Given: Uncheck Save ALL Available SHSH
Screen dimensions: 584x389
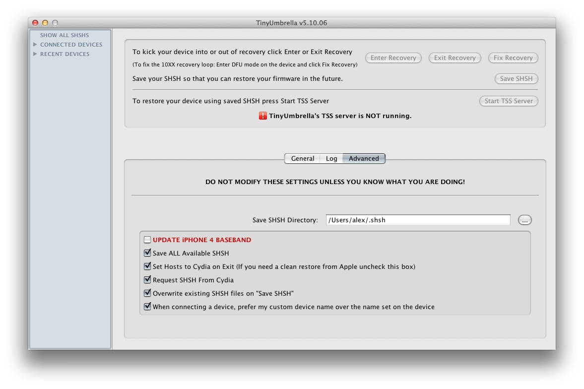Looking at the screenshot, I should click(x=147, y=253).
